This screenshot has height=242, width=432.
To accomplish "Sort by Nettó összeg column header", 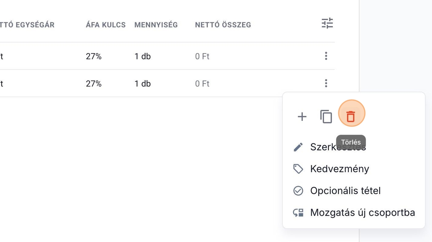I will tap(223, 25).
